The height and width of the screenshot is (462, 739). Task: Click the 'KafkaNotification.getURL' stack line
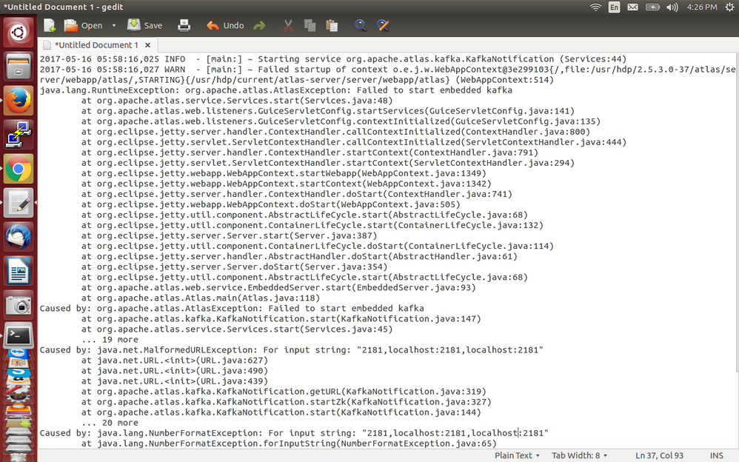[284, 391]
